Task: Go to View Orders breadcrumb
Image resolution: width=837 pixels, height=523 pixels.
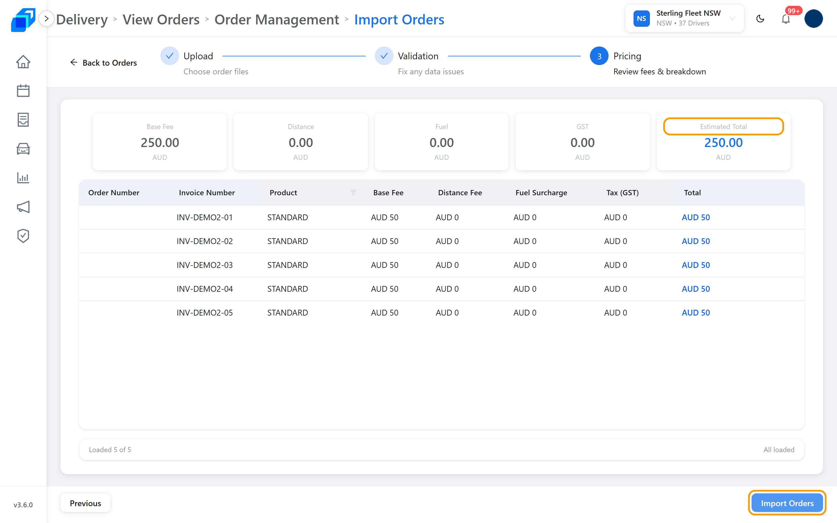Action: coord(161,19)
